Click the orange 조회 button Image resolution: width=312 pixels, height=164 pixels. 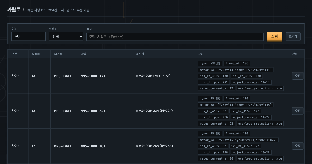[274, 37]
